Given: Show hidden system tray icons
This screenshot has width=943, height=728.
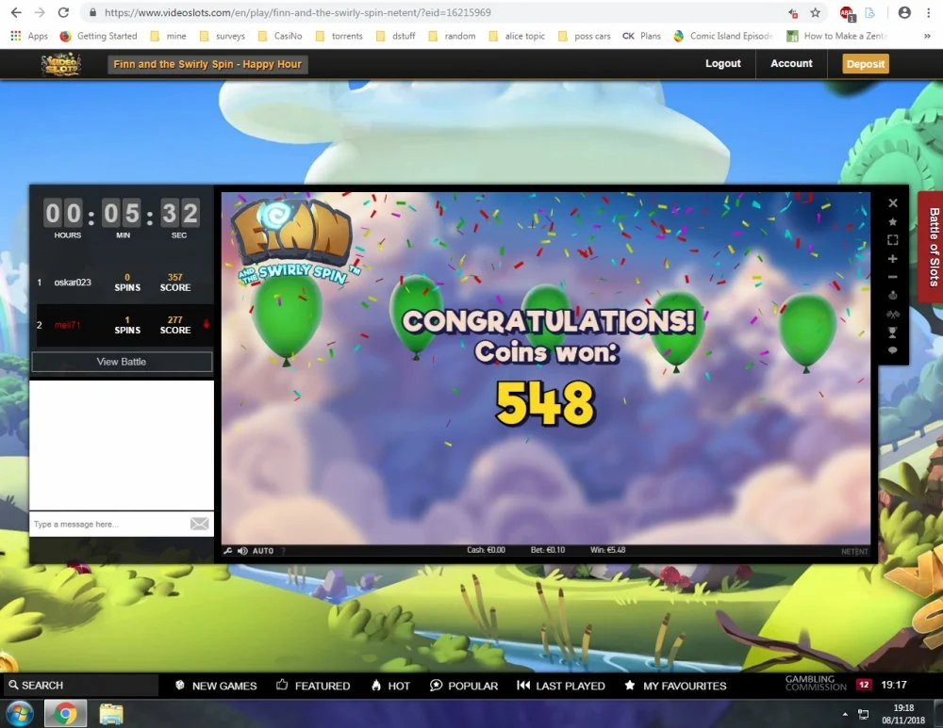Looking at the screenshot, I should click(845, 714).
